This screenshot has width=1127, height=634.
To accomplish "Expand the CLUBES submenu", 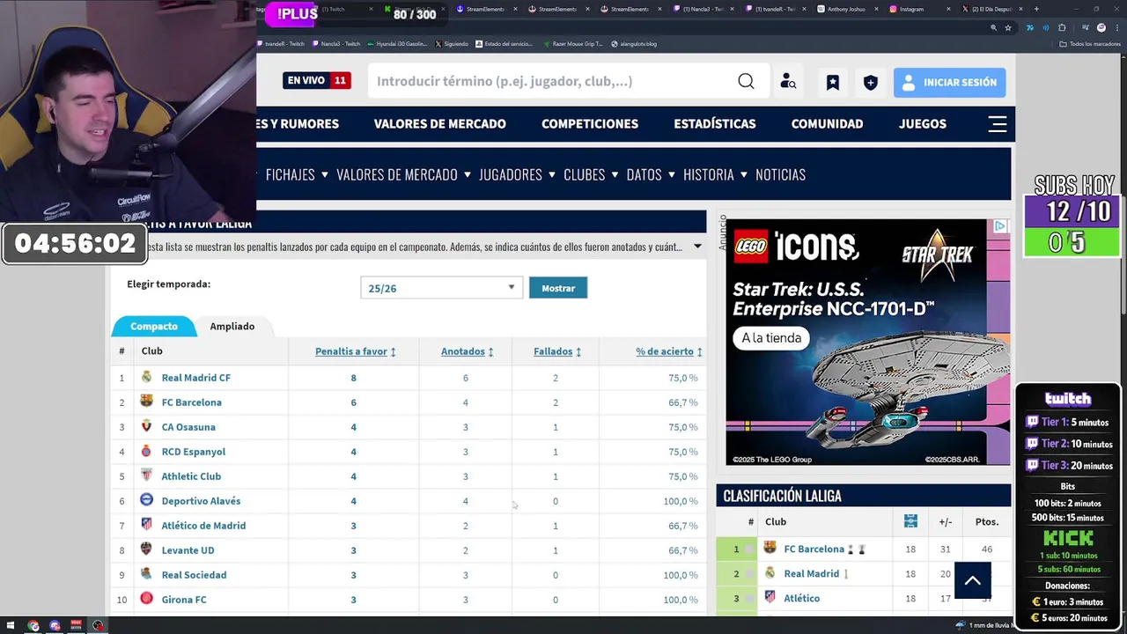I will pos(615,174).
